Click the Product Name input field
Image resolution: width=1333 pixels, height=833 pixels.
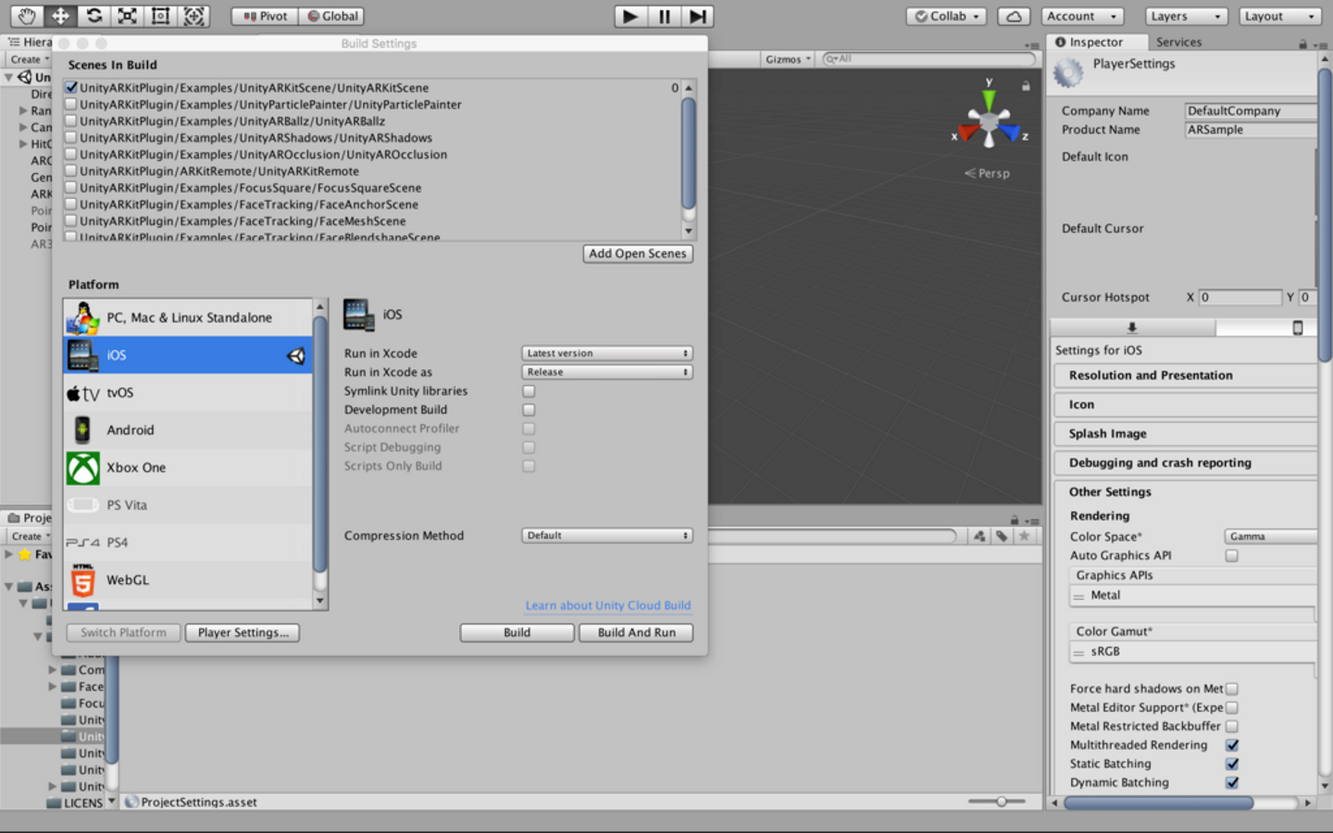pyautogui.click(x=1250, y=131)
